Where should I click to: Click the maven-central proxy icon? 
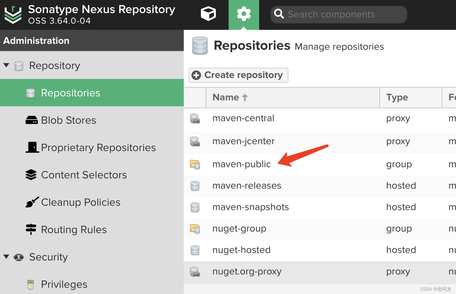195,119
